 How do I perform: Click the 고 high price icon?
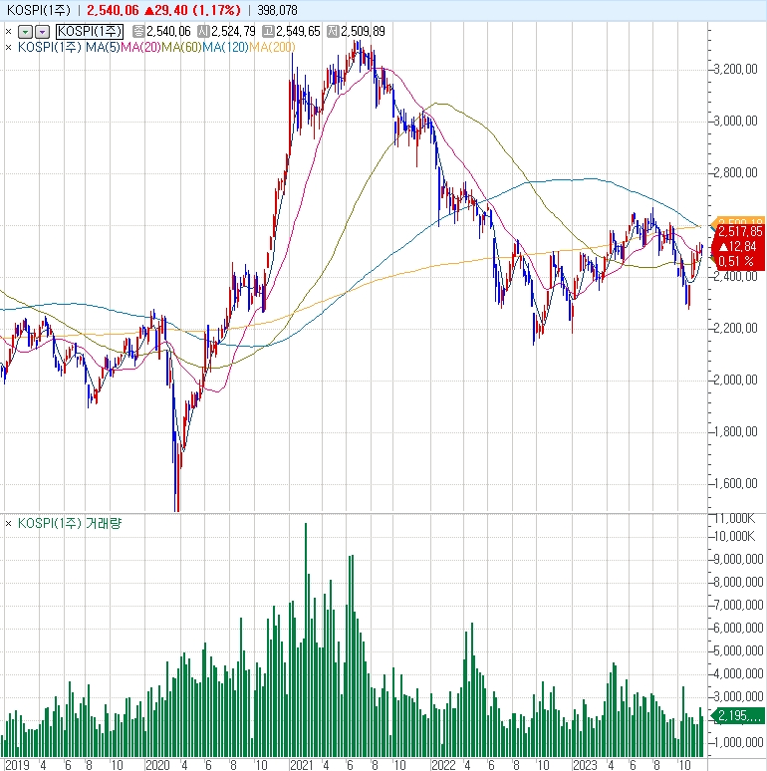(268, 32)
